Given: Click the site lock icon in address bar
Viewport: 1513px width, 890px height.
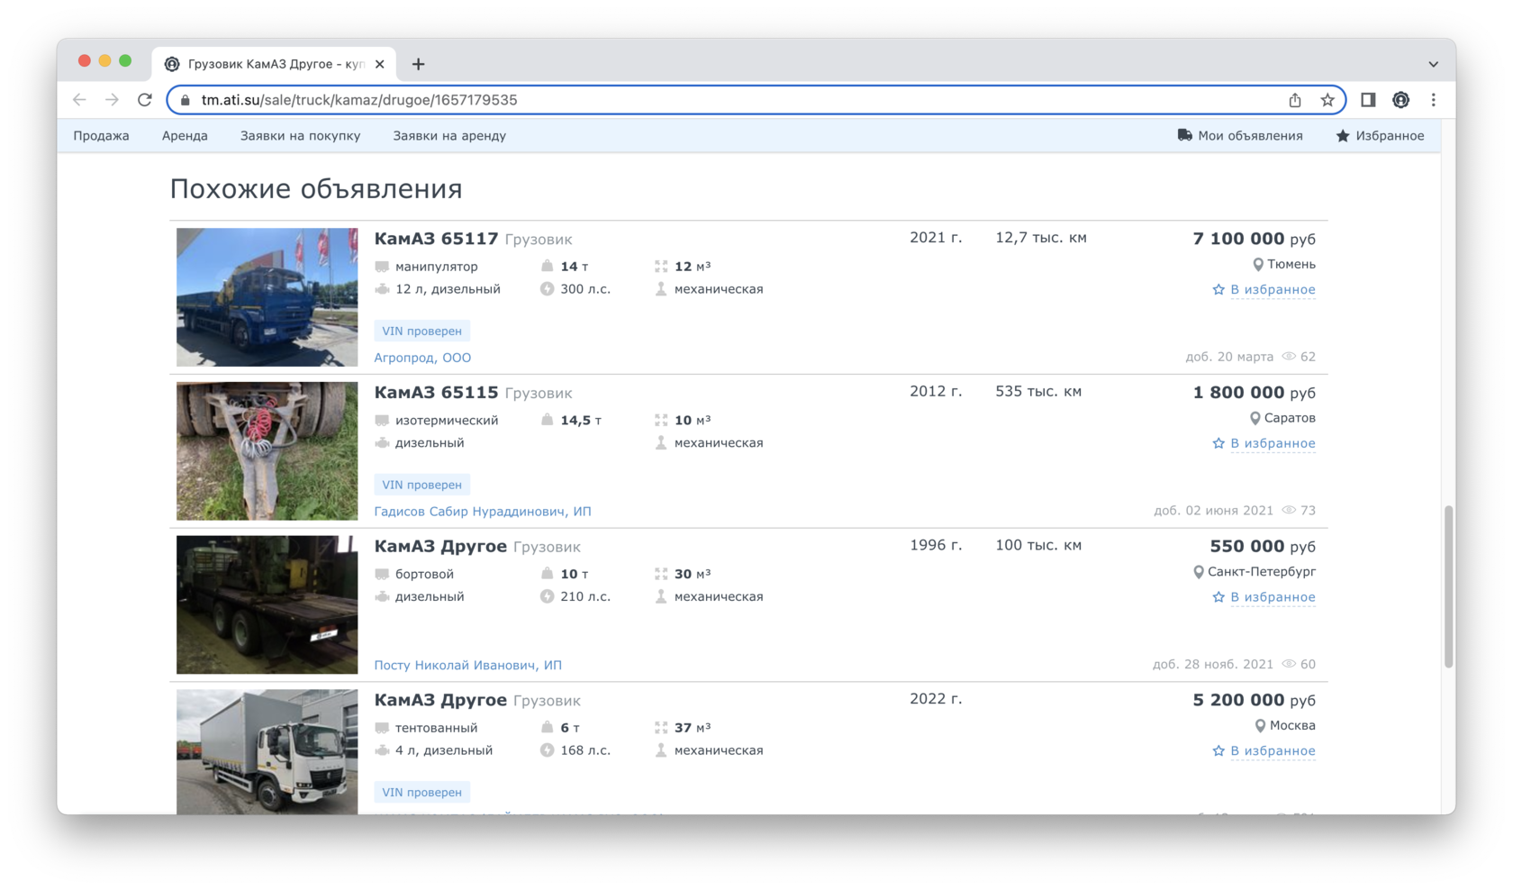Looking at the screenshot, I should pos(186,100).
